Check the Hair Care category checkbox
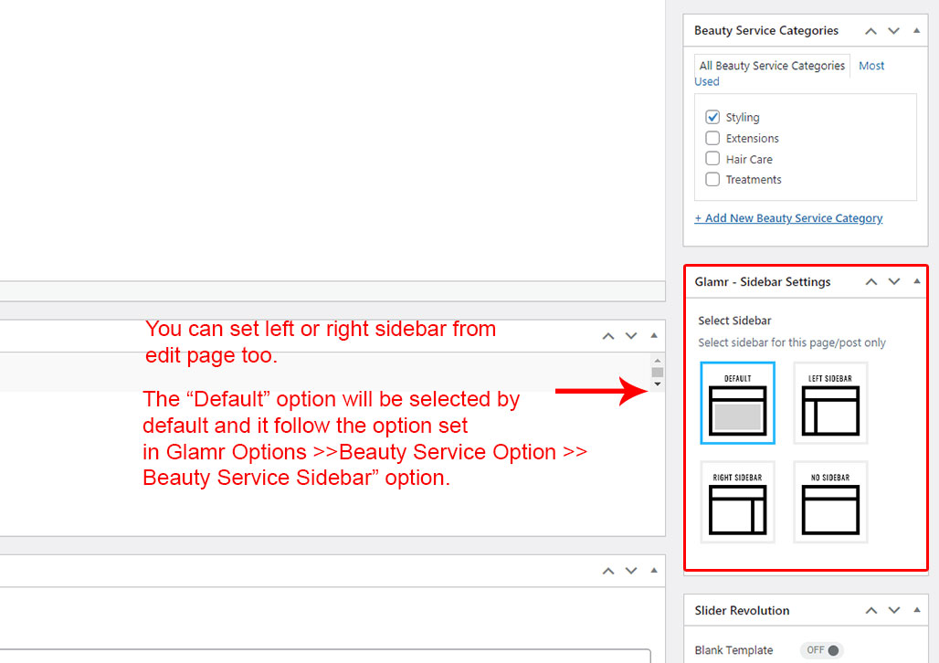Screen dimensions: 939x663 point(712,159)
